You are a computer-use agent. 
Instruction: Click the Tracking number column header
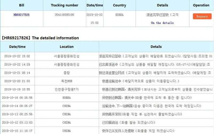pos(64,5)
